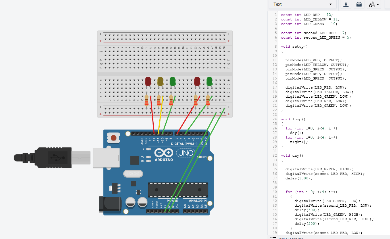Click code line 'const int LED_RED = 12;'

[x=307, y=15]
